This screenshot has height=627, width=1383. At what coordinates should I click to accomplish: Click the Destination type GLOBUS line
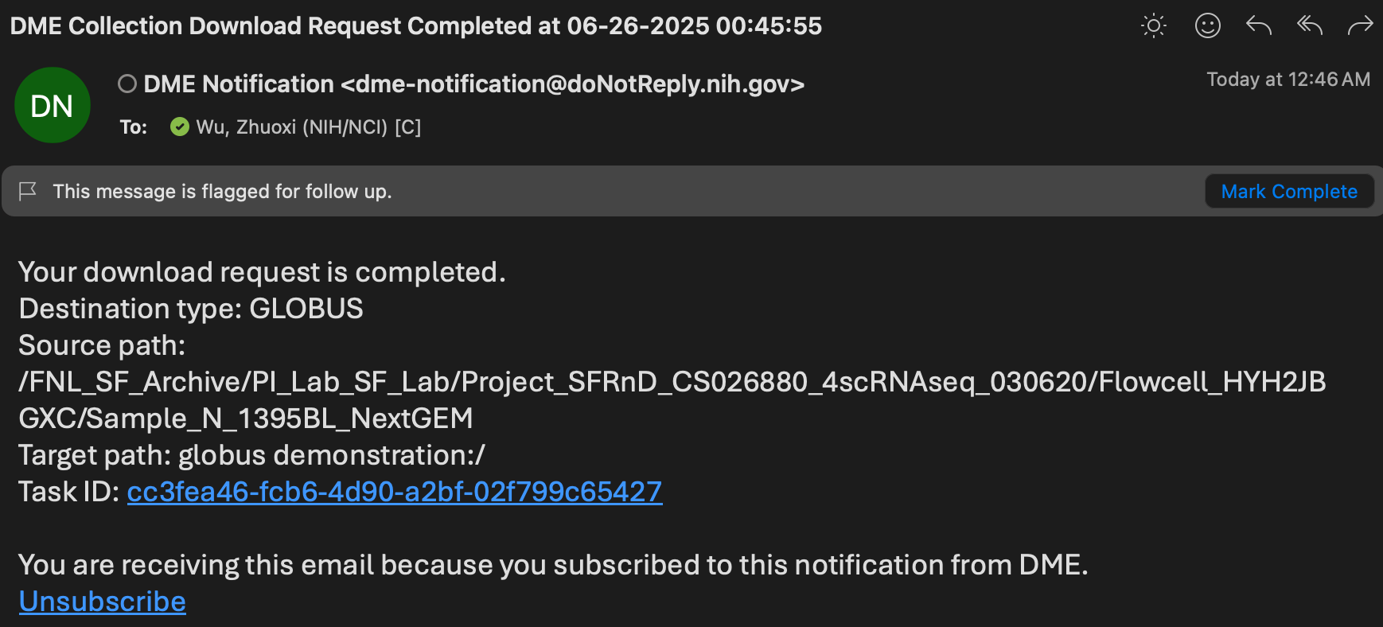191,309
